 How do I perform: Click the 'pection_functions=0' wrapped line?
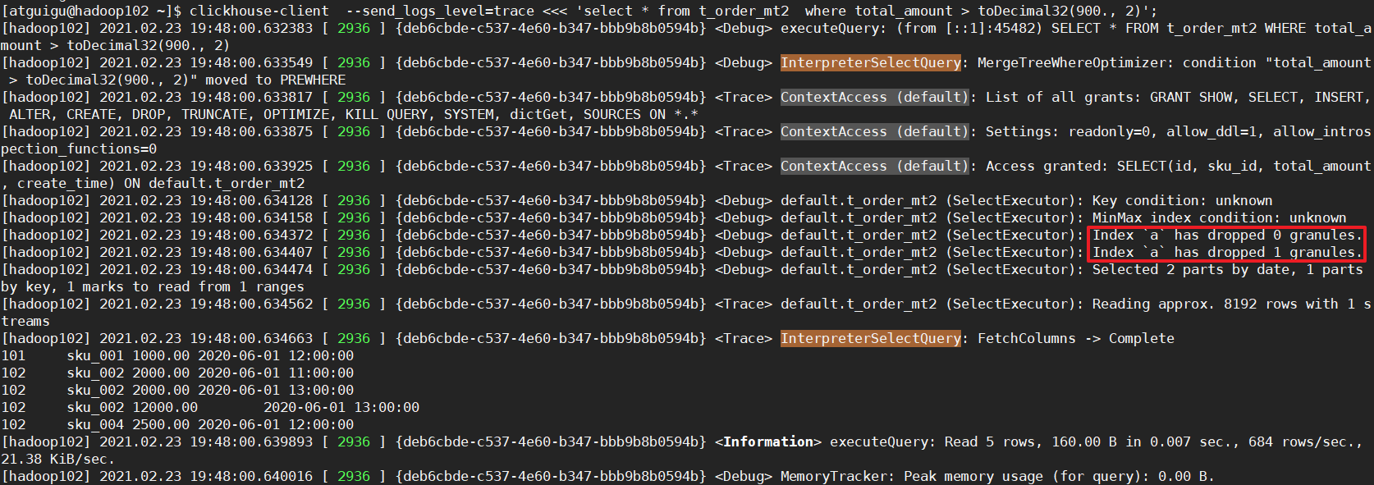[79, 149]
